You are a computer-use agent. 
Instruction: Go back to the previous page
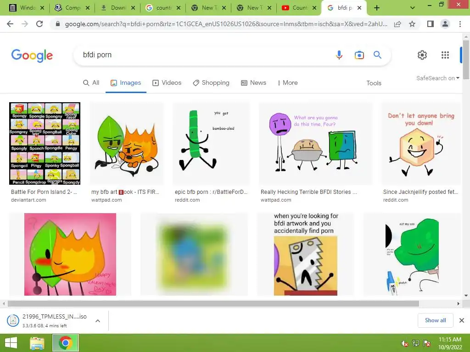(10, 24)
